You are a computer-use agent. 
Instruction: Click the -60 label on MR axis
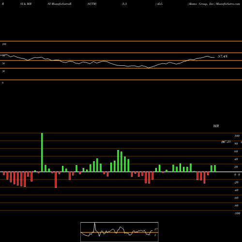(236, 198)
